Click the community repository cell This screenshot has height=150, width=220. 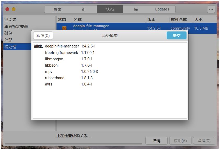[180, 28]
